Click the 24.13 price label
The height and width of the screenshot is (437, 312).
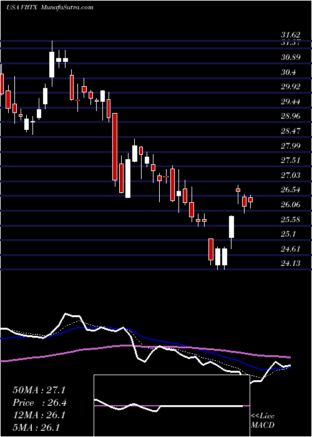tap(291, 263)
